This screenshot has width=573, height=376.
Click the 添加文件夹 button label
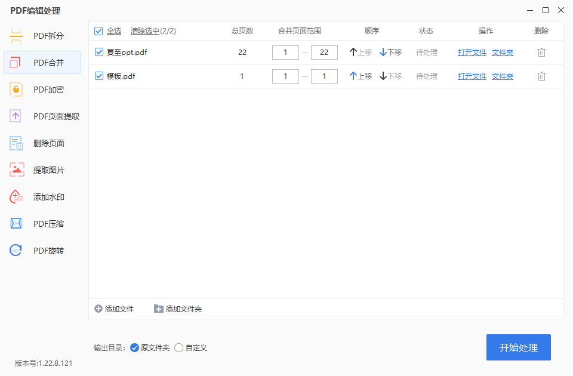point(184,309)
